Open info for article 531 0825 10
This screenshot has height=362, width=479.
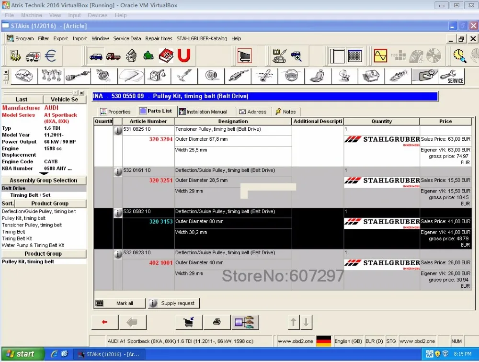pos(118,131)
